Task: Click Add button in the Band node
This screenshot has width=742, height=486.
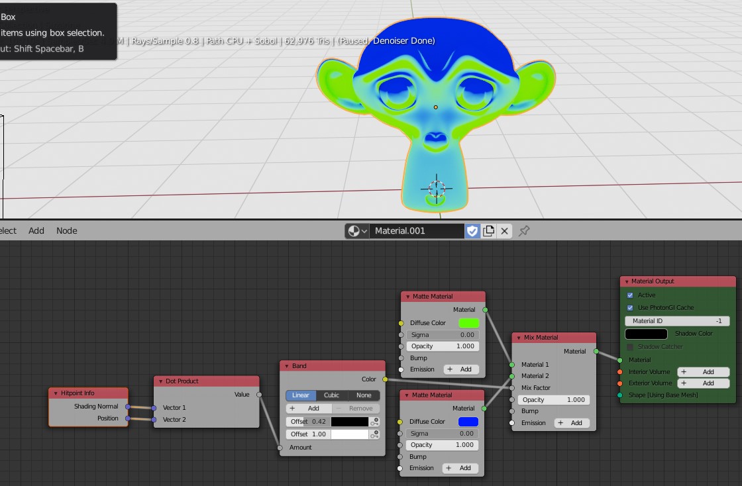Action: (x=308, y=409)
